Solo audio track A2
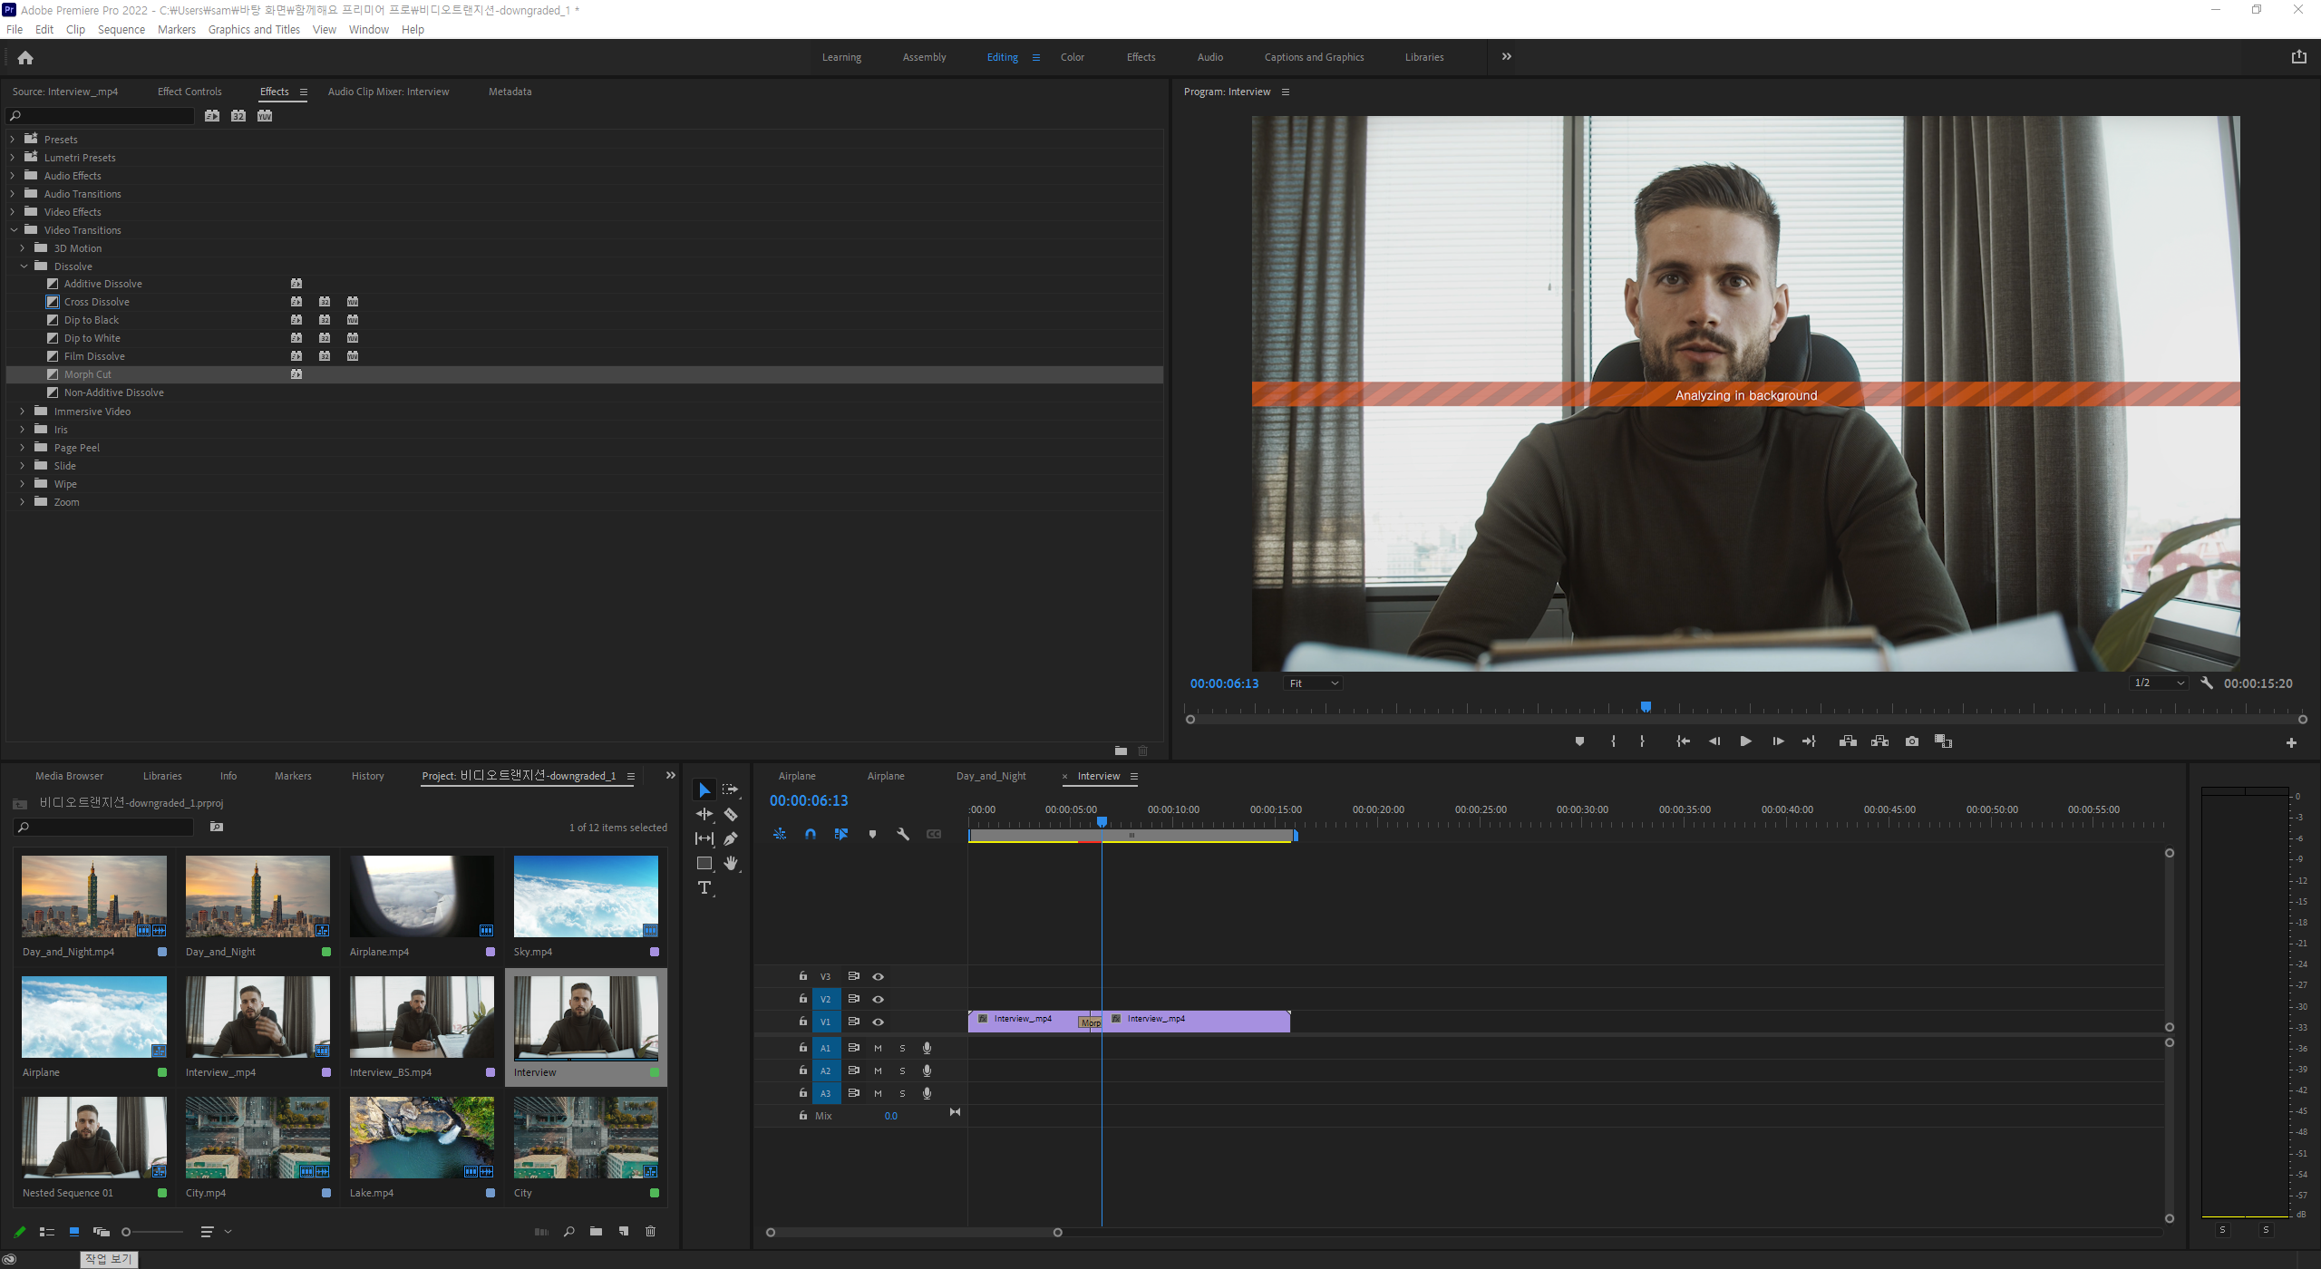Screen dimensions: 2321x1269 tap(902, 1070)
